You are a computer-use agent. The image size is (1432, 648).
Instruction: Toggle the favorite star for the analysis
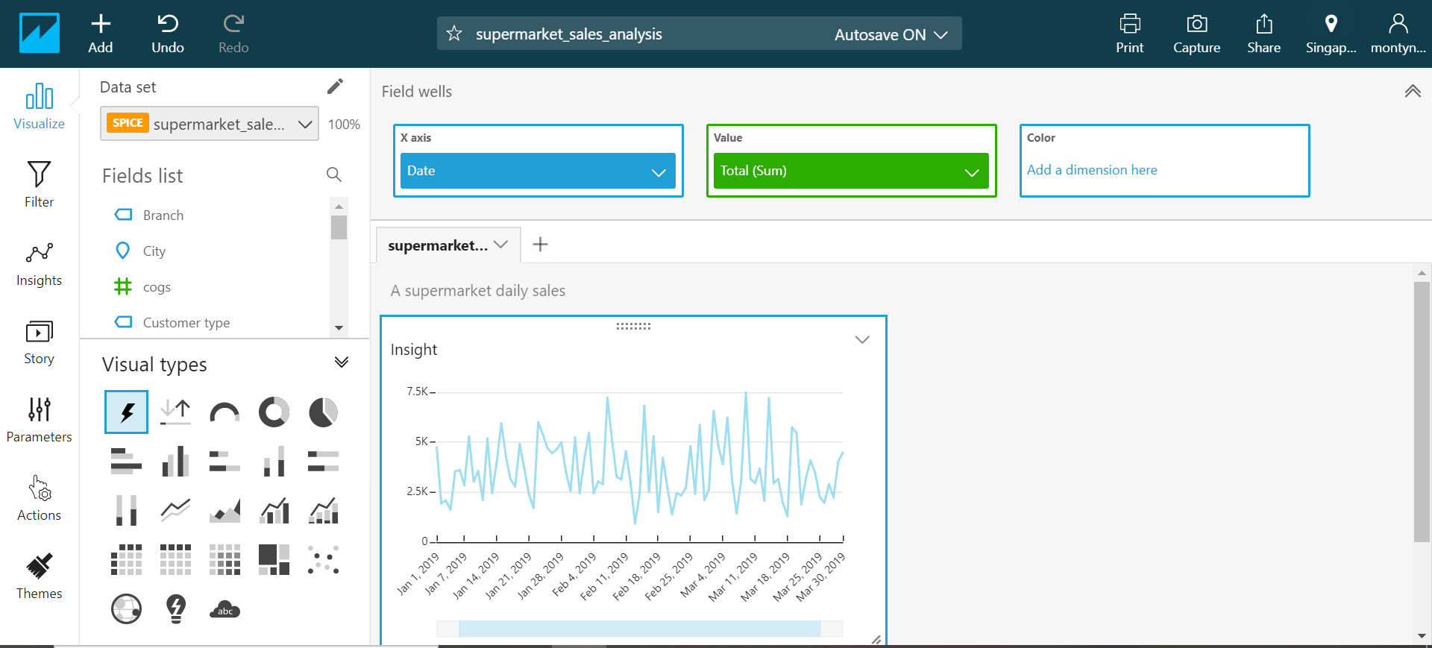454,34
